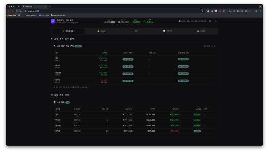Click the 카카오 return percentage badge
The image size is (269, 154).
197,131
